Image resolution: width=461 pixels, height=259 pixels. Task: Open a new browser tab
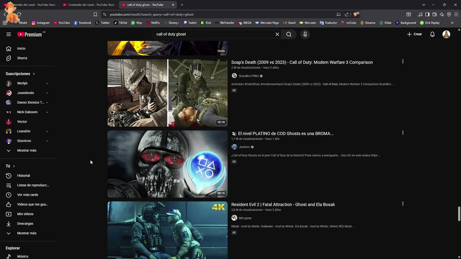(x=182, y=5)
